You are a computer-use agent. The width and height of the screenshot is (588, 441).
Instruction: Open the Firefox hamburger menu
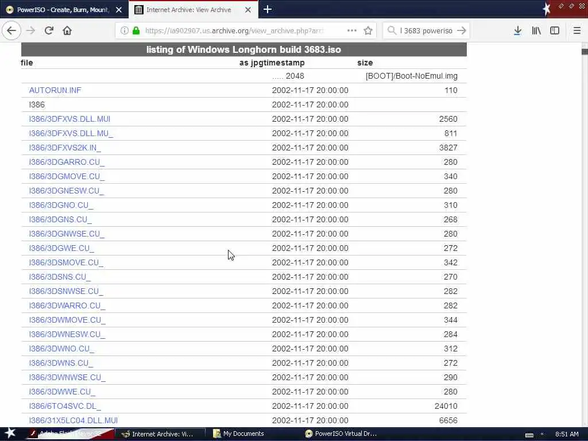click(x=577, y=30)
